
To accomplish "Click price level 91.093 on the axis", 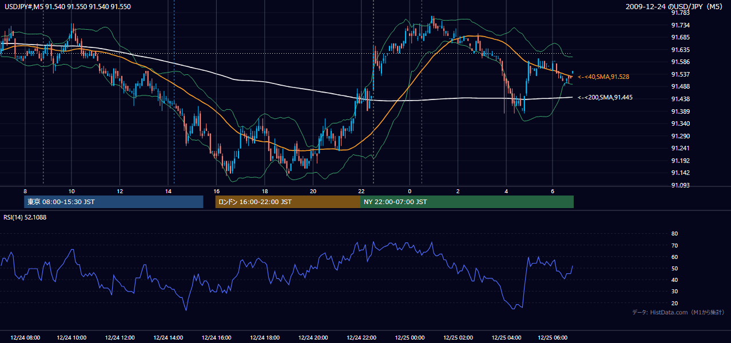I will tap(680, 185).
